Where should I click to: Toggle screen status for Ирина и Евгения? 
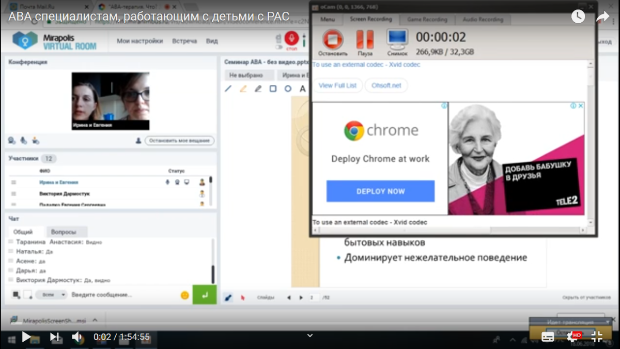point(187,182)
